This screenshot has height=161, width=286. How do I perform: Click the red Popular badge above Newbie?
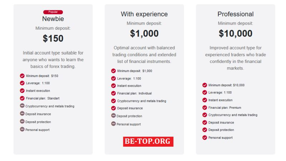tap(53, 12)
